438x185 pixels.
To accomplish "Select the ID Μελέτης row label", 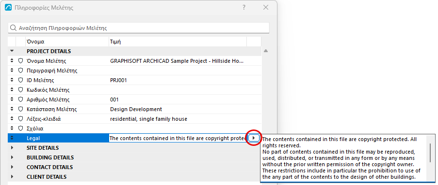I will [40, 80].
